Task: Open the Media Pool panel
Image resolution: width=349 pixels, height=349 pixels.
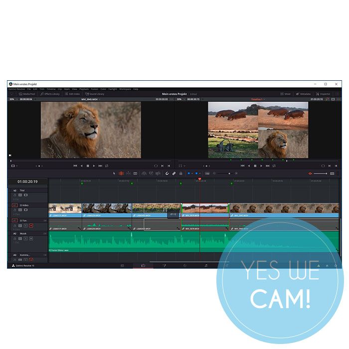Action: point(27,94)
